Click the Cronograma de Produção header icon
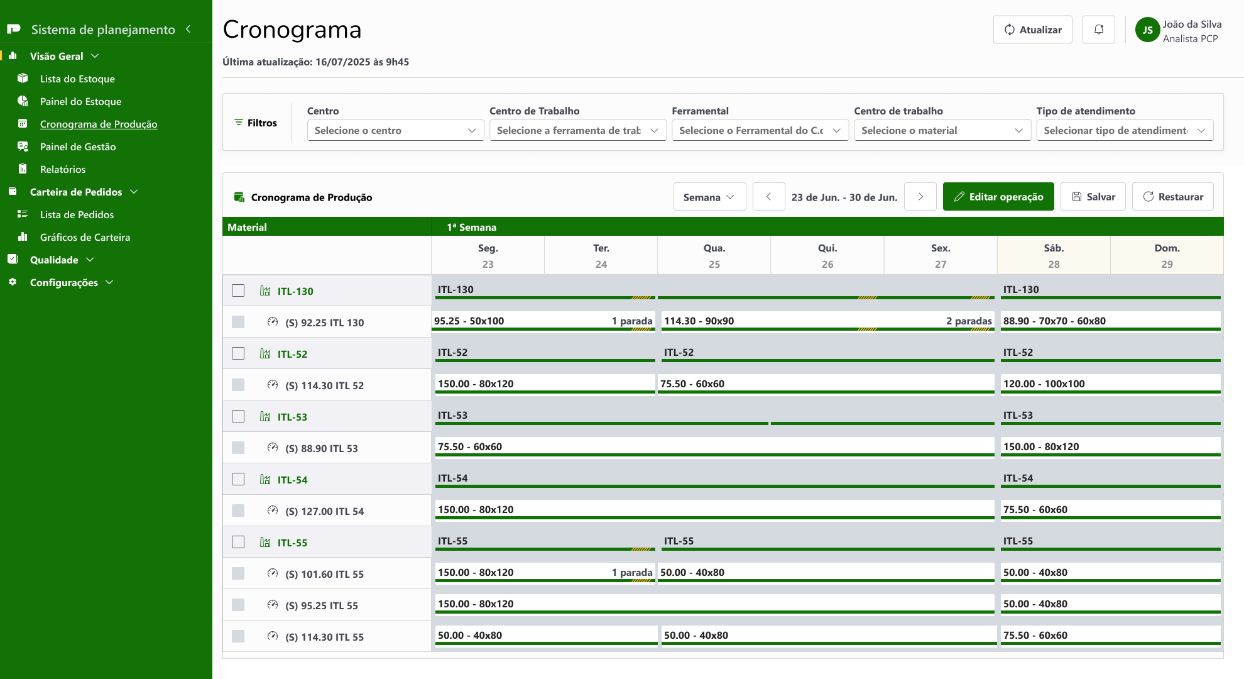The image size is (1244, 679). tap(239, 197)
